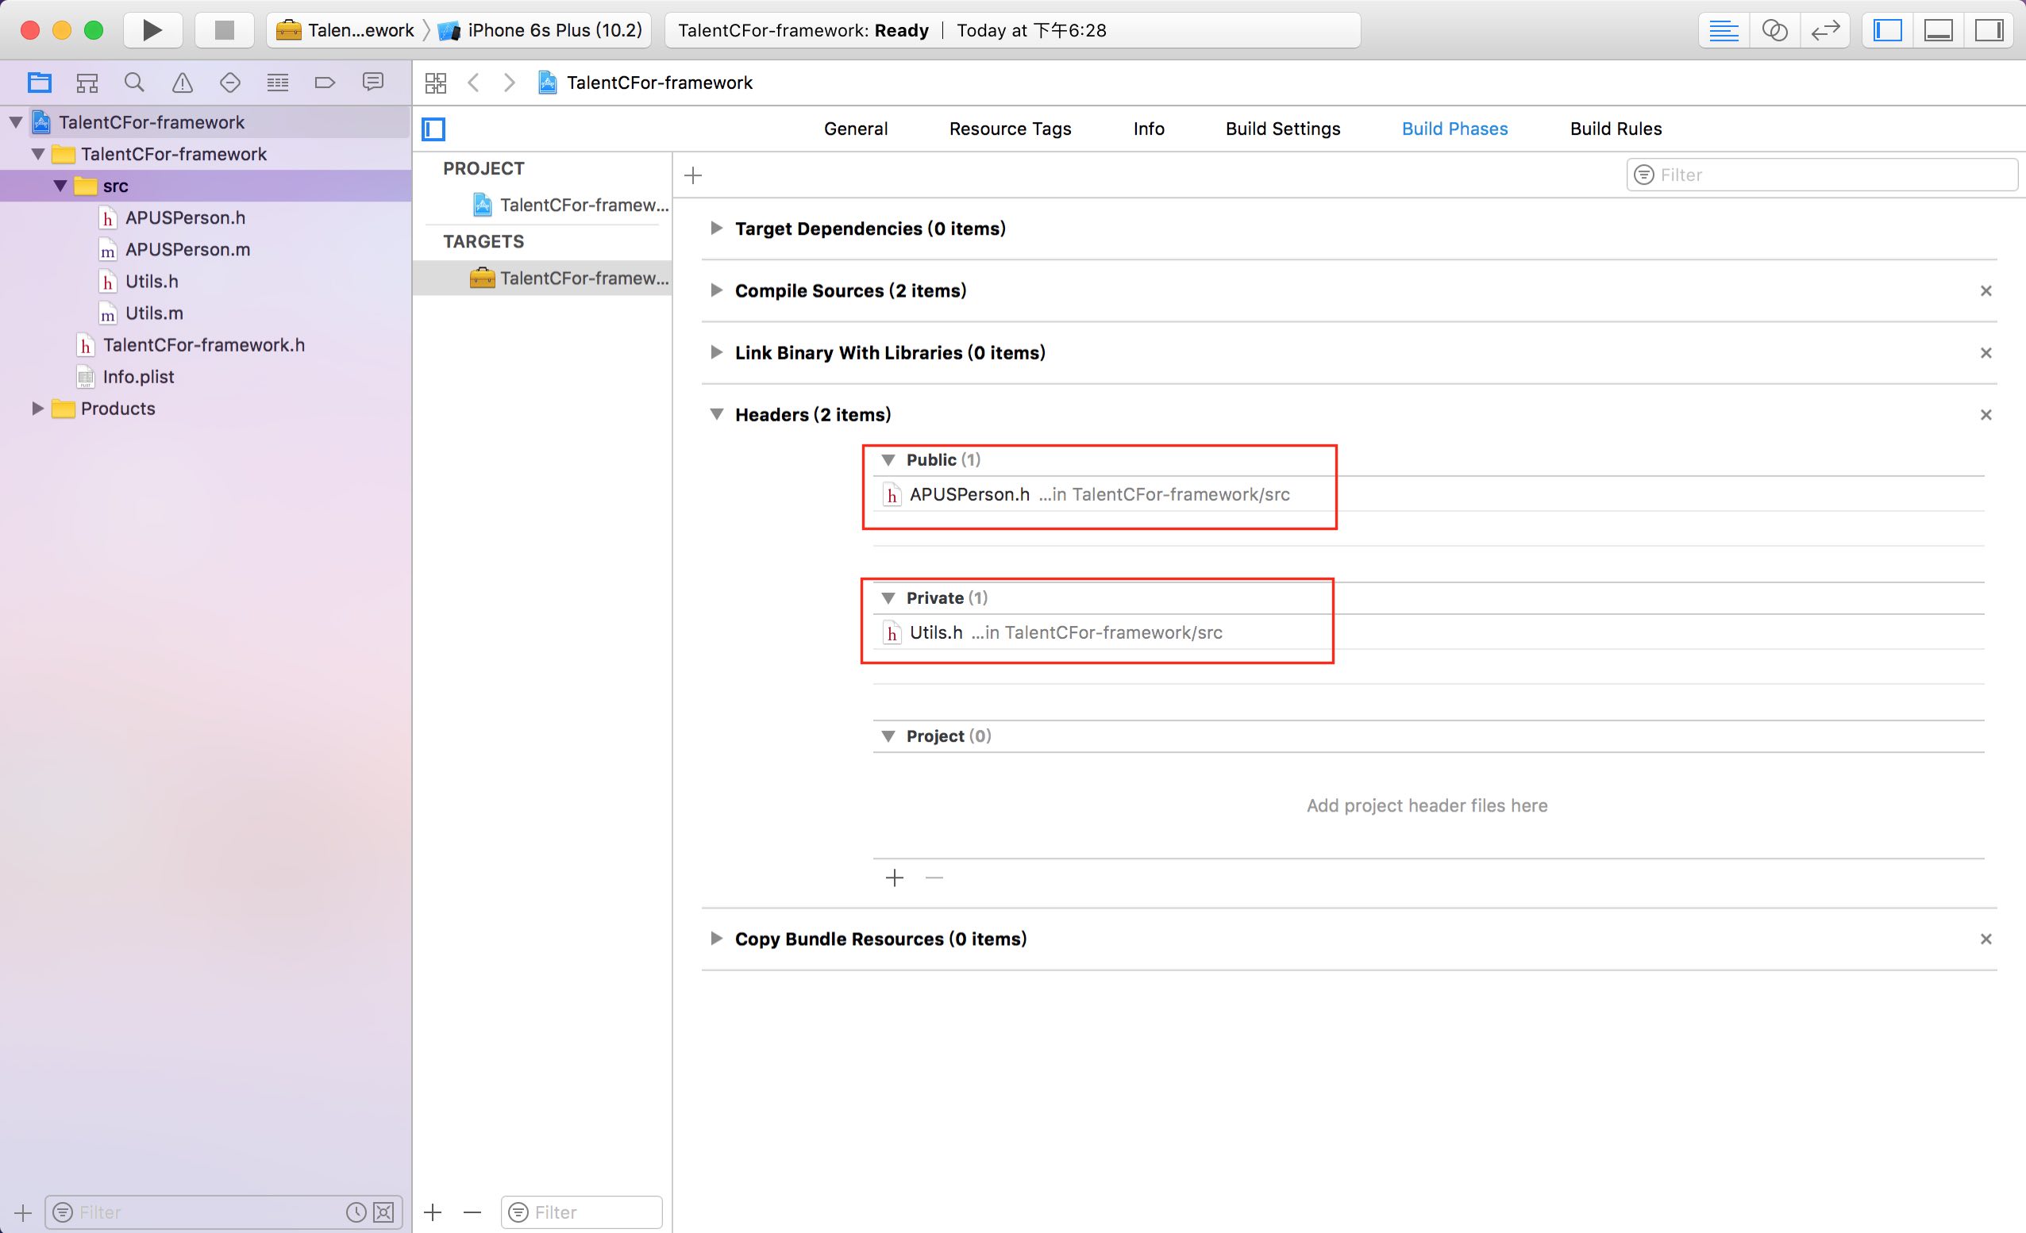2026x1233 pixels.
Task: Open the Breakpoint navigator icon
Action: [x=325, y=83]
